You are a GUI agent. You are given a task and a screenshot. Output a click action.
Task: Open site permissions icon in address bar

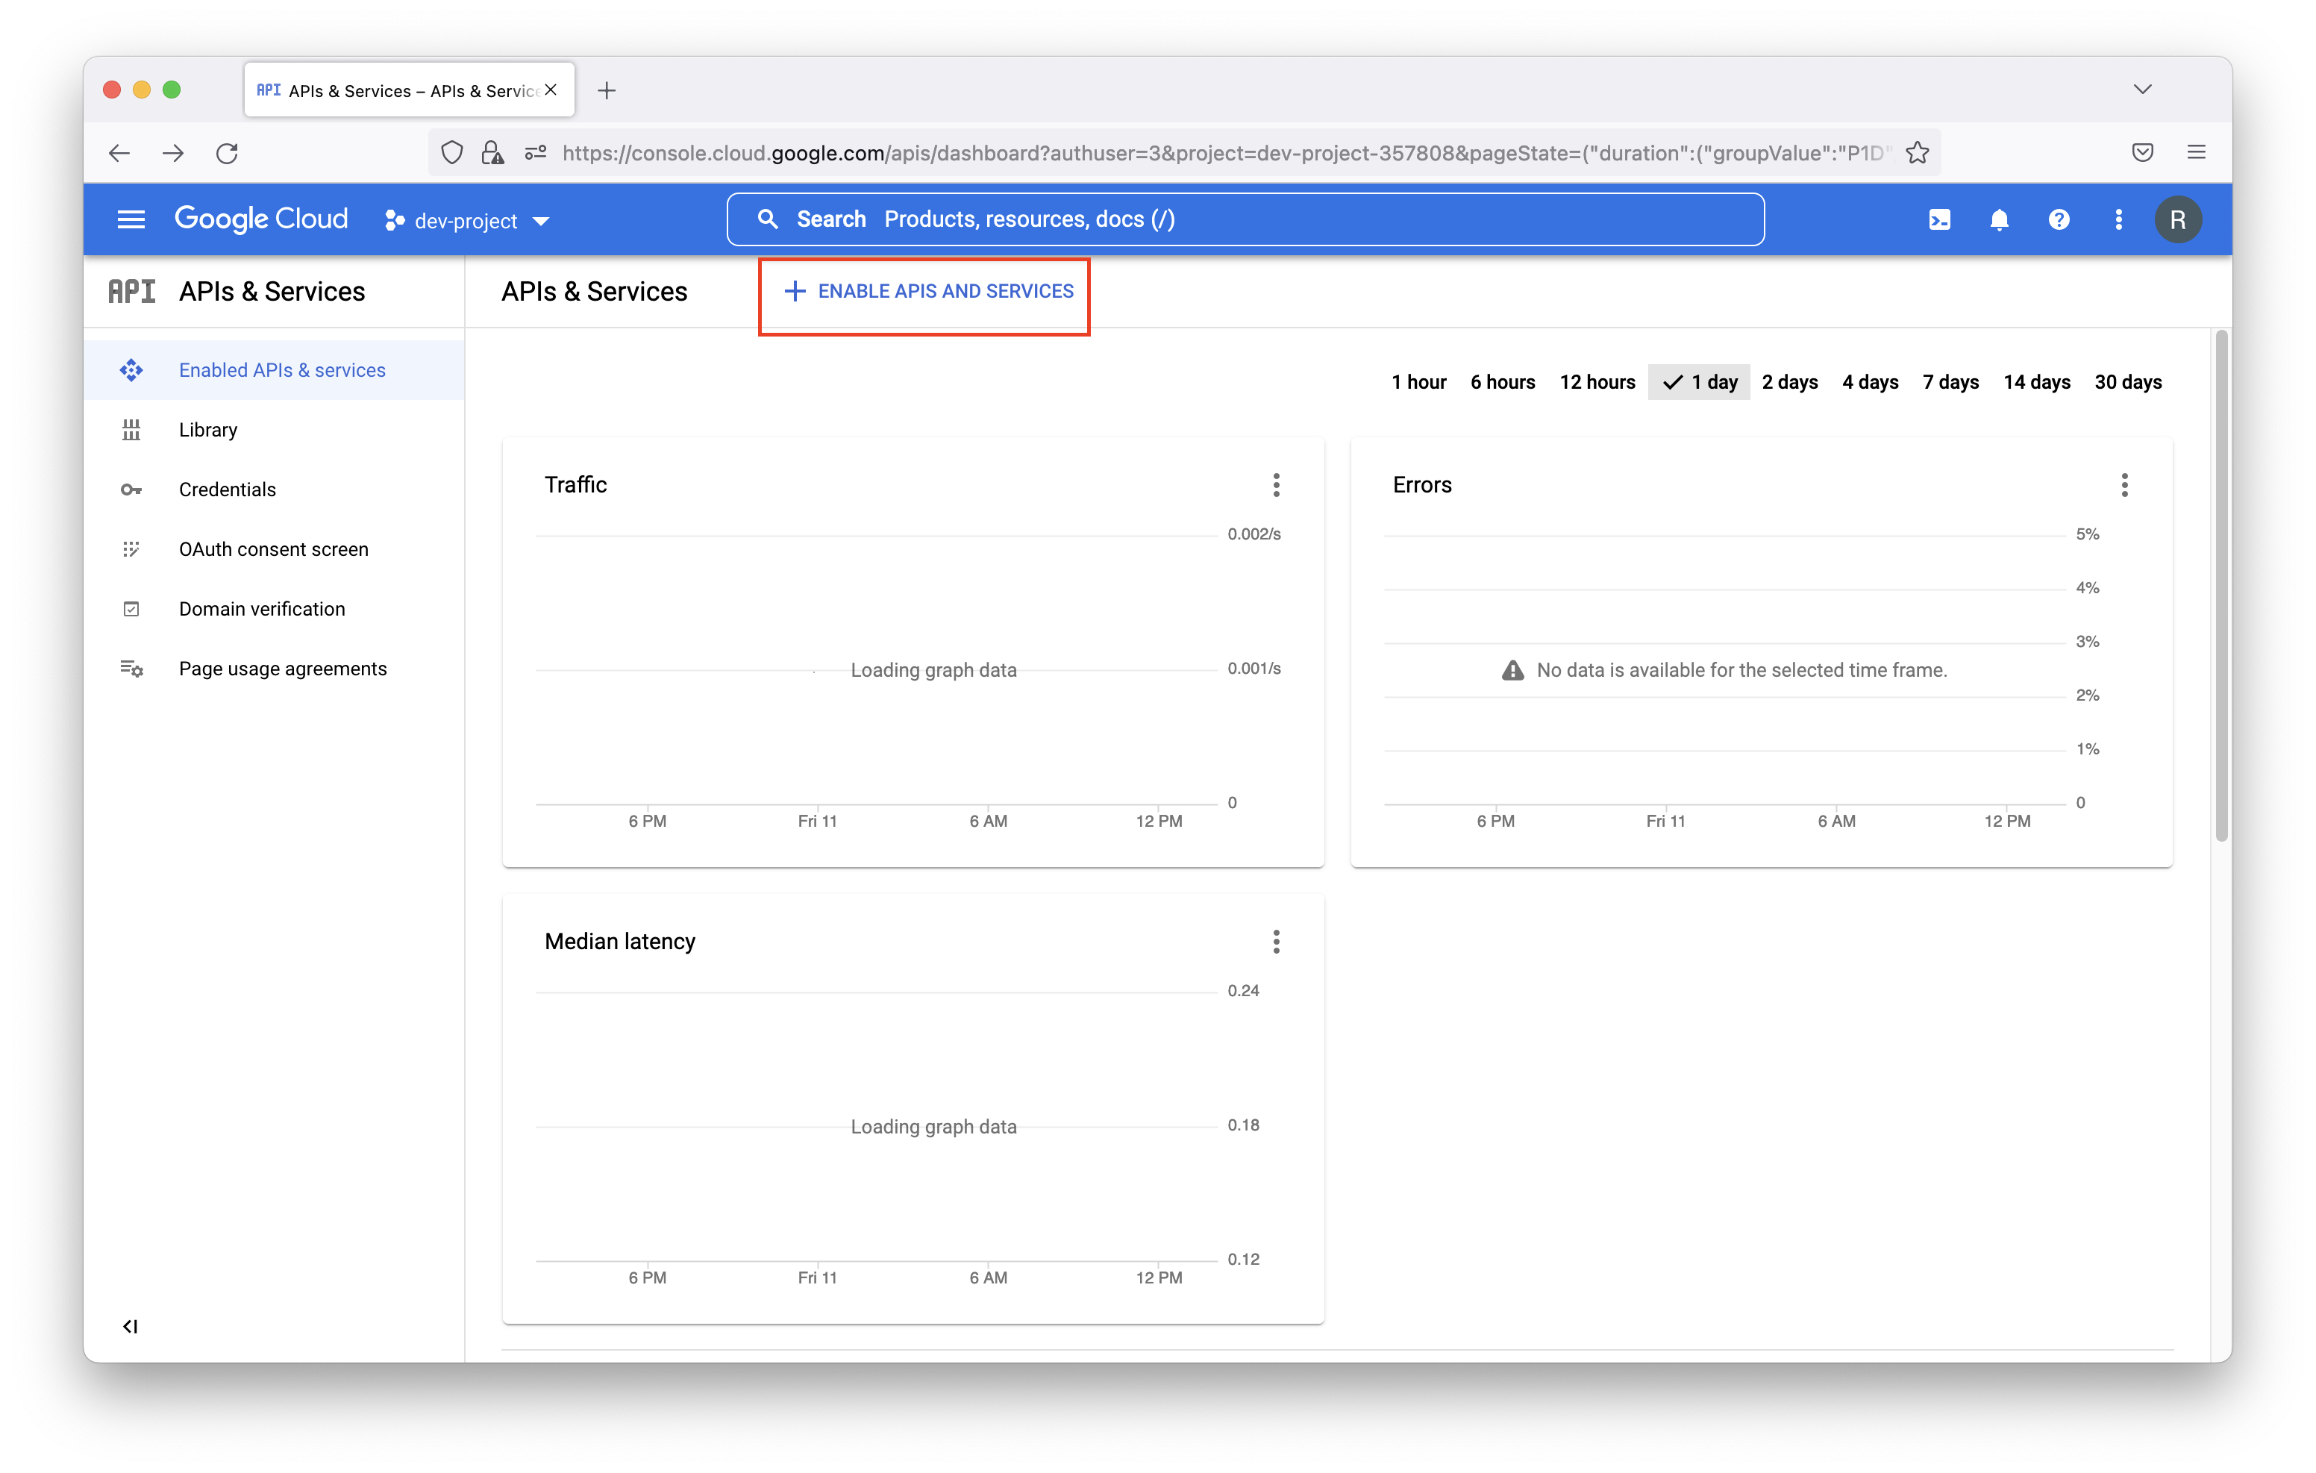point(536,153)
